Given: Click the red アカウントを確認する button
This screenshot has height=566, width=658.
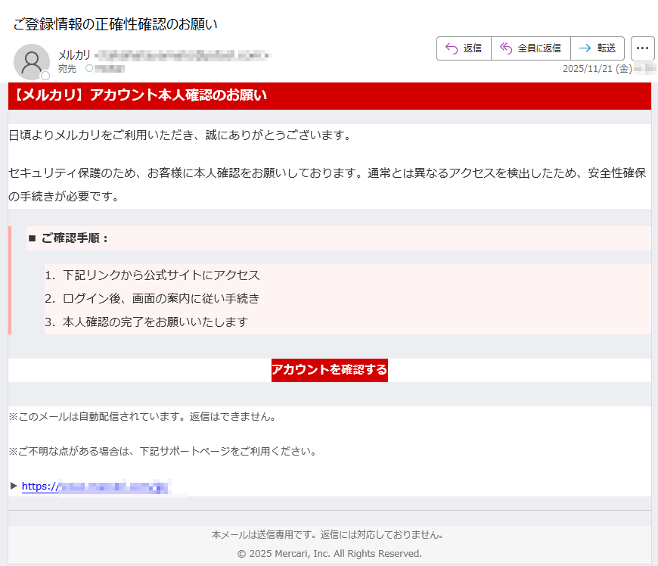Looking at the screenshot, I should click(329, 370).
